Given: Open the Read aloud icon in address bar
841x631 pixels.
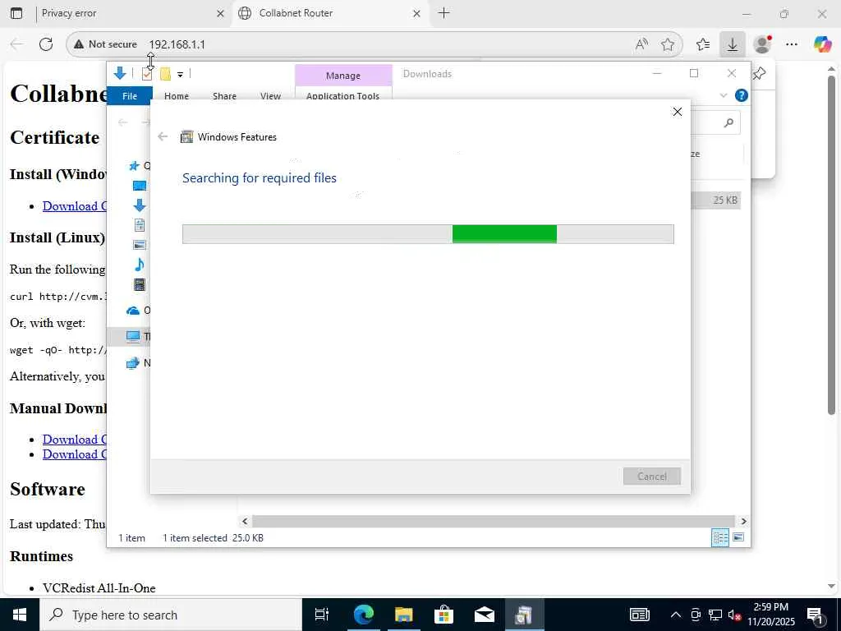Looking at the screenshot, I should click(641, 44).
